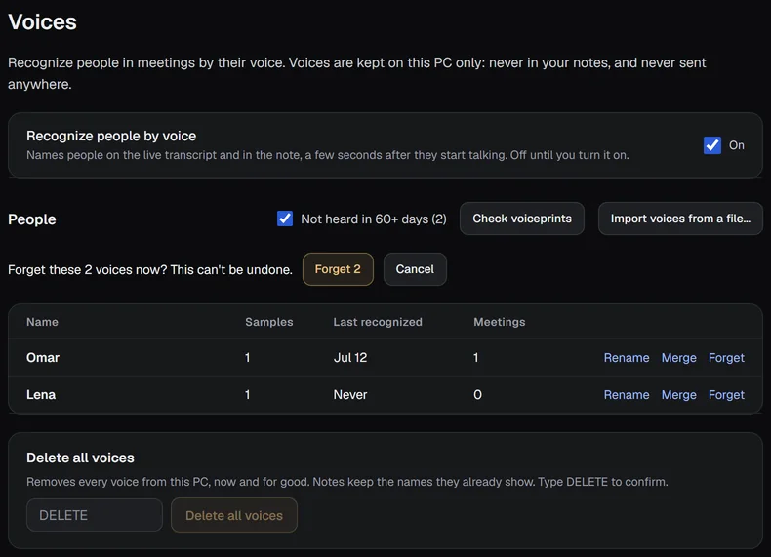771x557 pixels.
Task: Click the Delete all voices section heading
Action: [80, 458]
